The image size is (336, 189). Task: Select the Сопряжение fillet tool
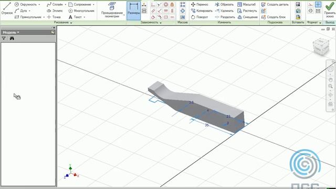point(79,4)
